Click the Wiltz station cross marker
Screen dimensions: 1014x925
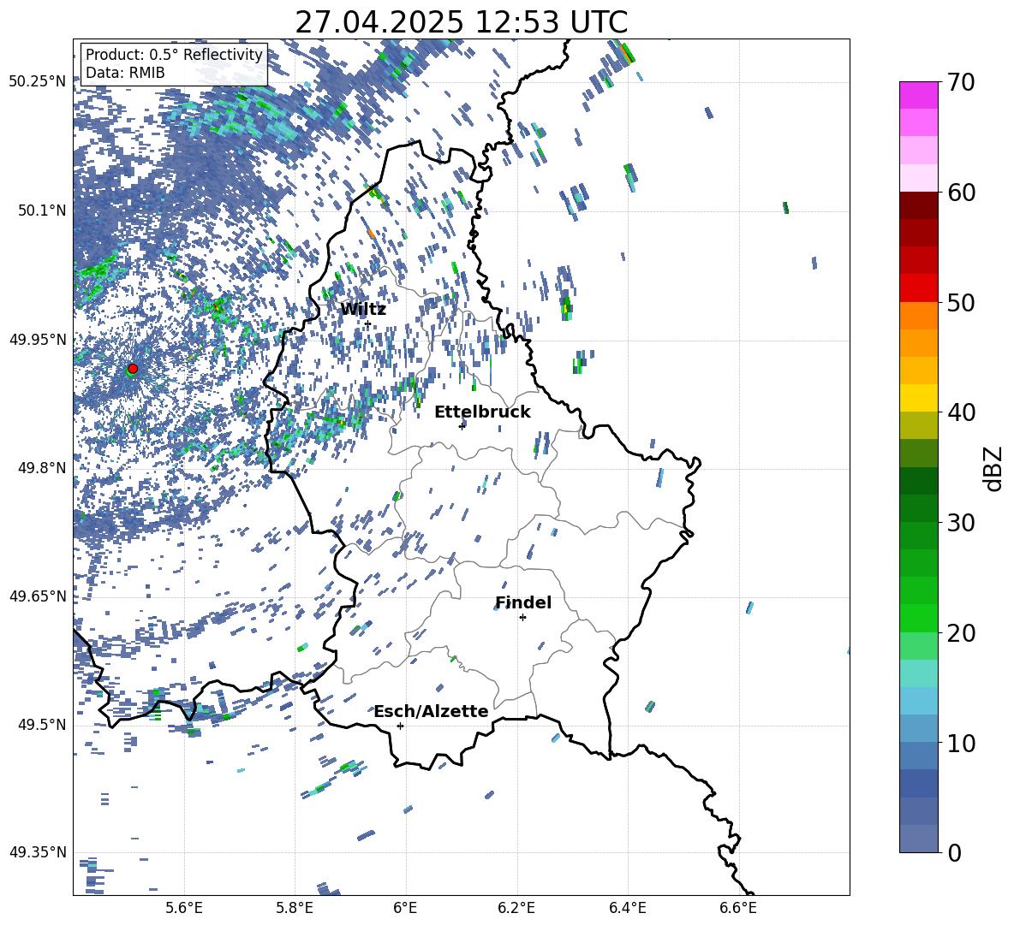pos(368,323)
